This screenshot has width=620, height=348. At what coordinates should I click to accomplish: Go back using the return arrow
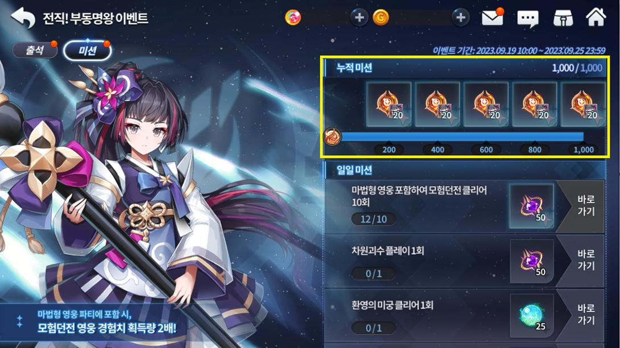23,18
